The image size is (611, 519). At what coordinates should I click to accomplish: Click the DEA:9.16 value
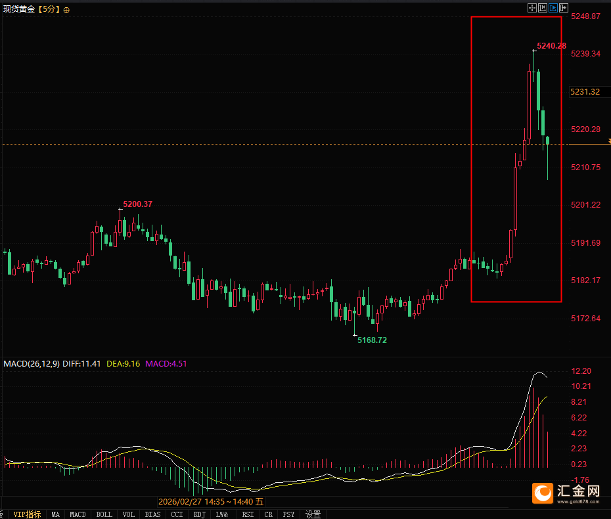(123, 364)
